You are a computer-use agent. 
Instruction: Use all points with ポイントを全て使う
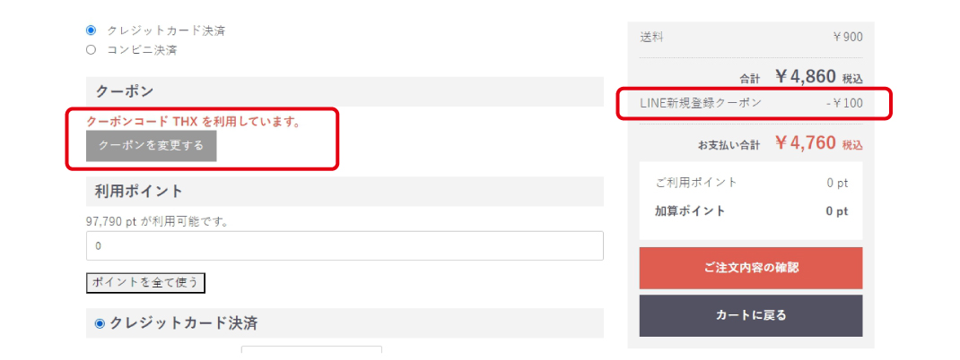coord(145,282)
